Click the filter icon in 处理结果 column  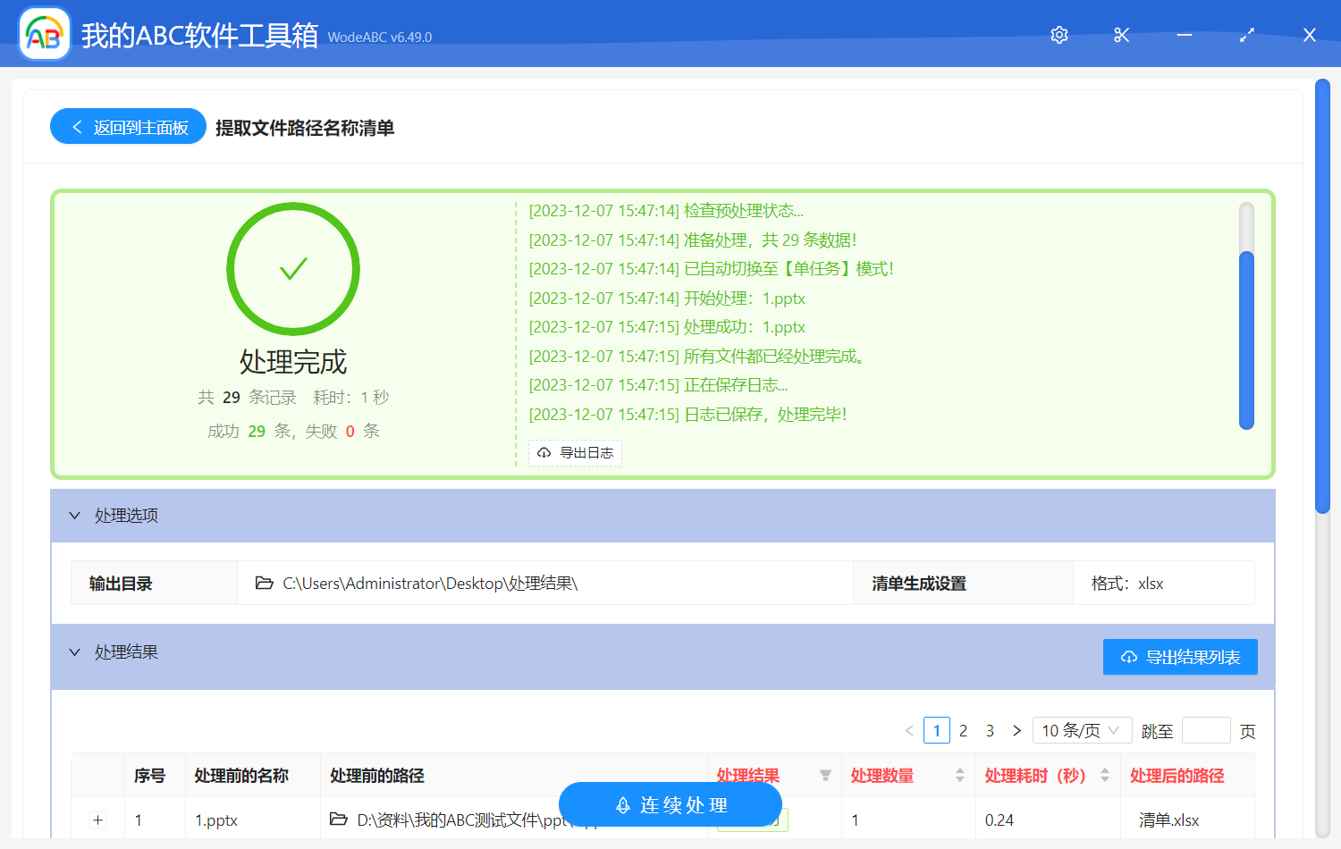point(825,776)
